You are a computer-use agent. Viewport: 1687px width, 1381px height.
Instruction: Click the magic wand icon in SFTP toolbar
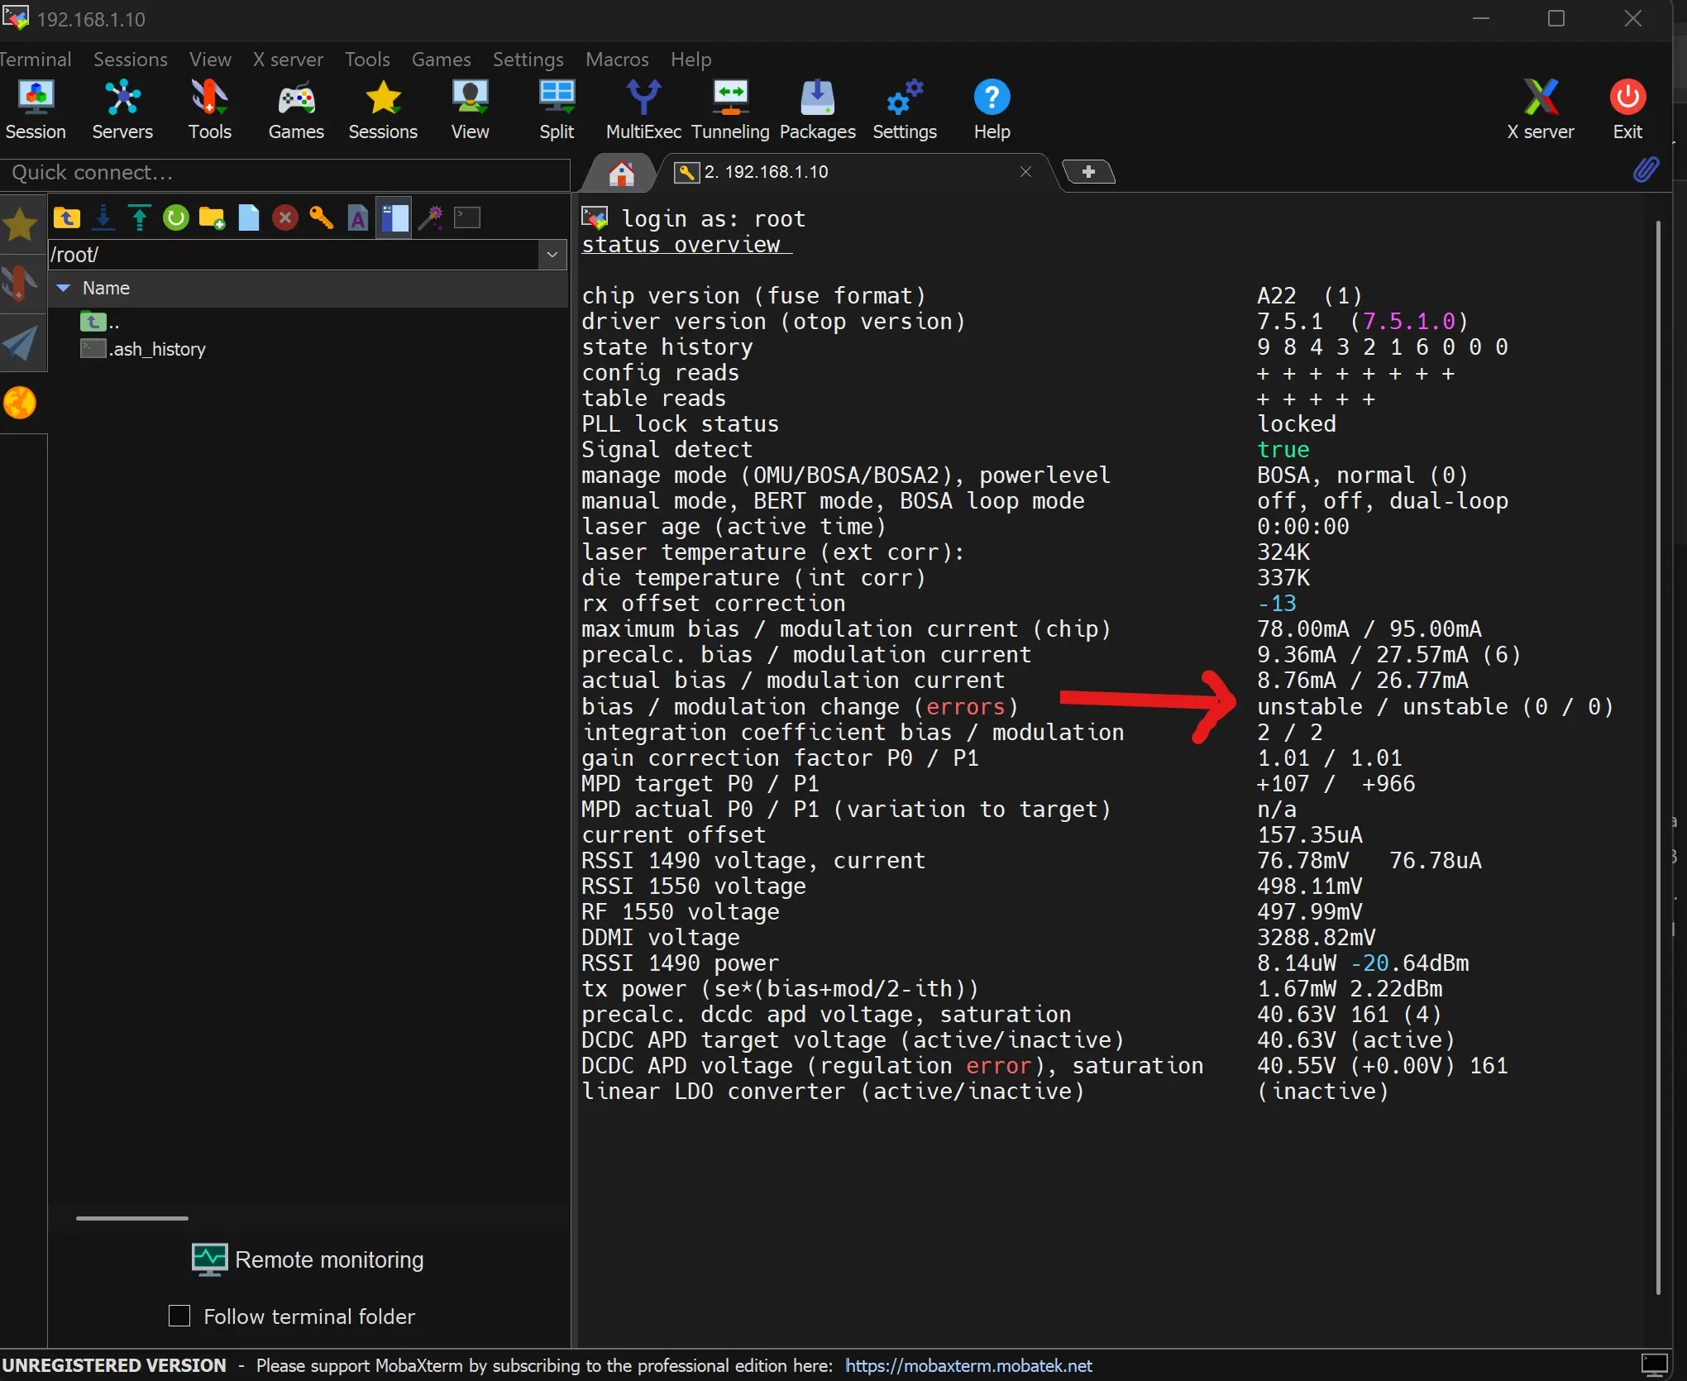[x=430, y=218]
